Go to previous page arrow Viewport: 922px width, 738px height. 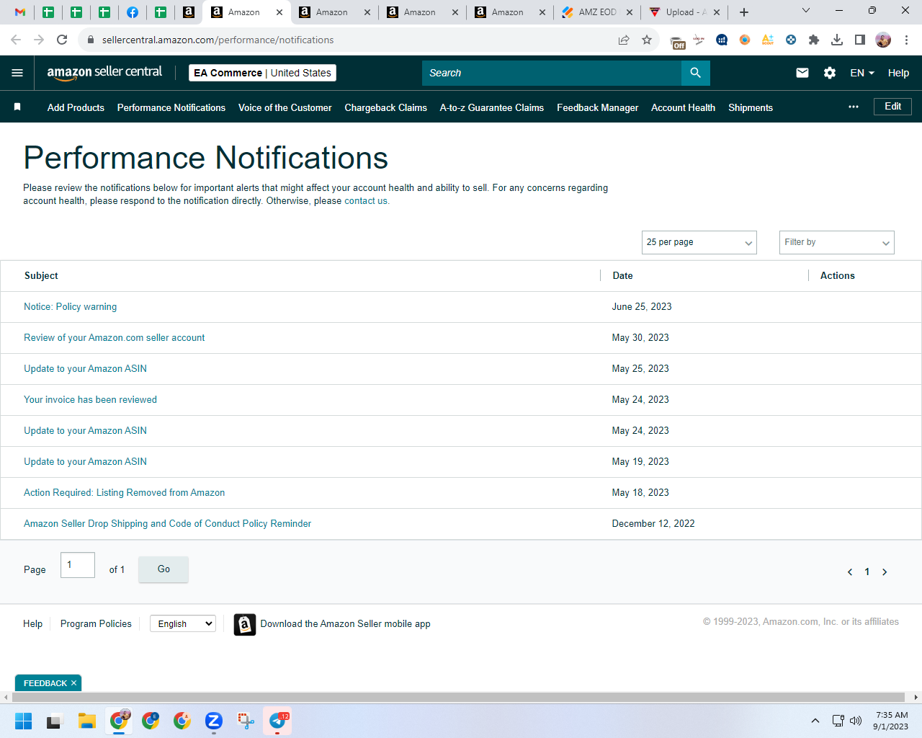coord(850,572)
